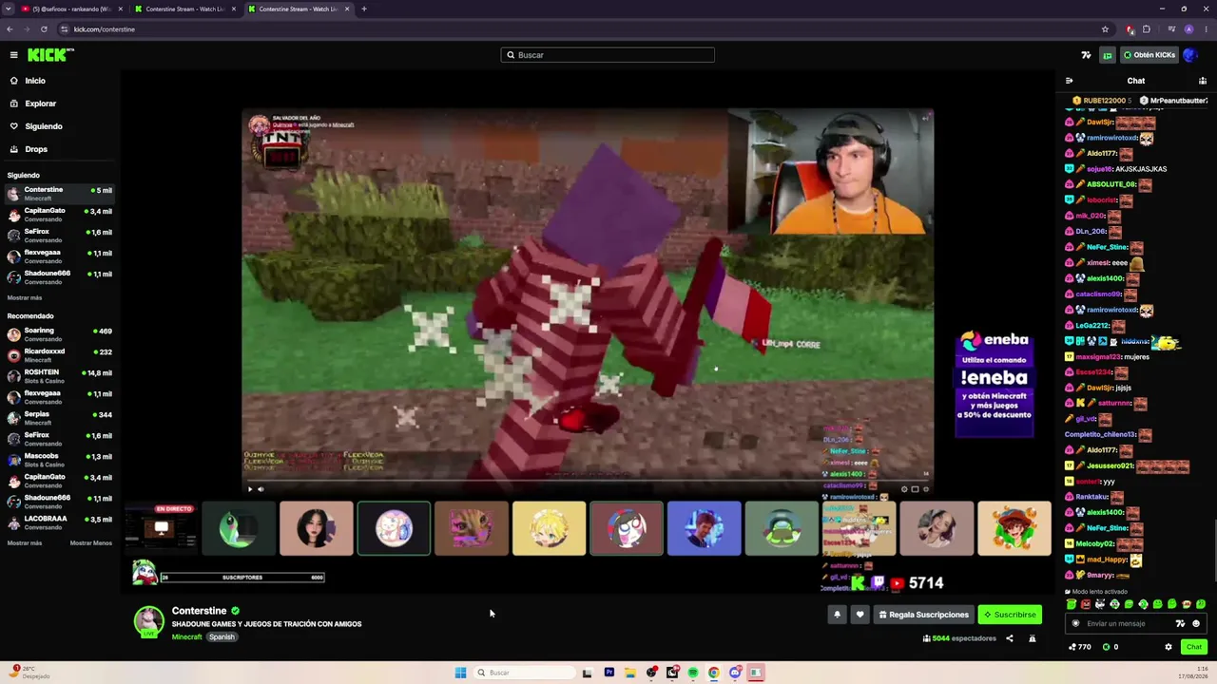Click the channel points 770 icon
1217x684 pixels.
1079,647
